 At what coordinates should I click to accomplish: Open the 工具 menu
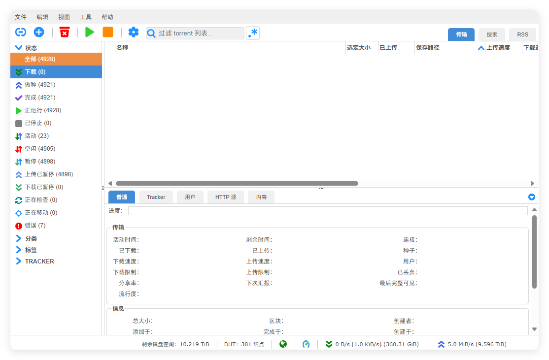coord(86,16)
